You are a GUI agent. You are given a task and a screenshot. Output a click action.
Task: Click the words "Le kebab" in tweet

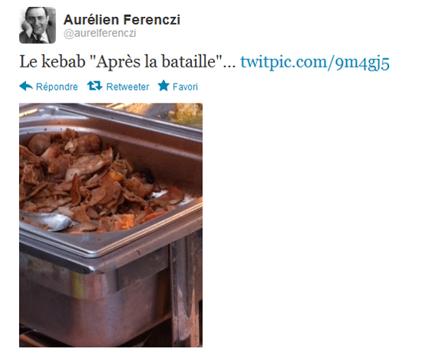tap(52, 62)
